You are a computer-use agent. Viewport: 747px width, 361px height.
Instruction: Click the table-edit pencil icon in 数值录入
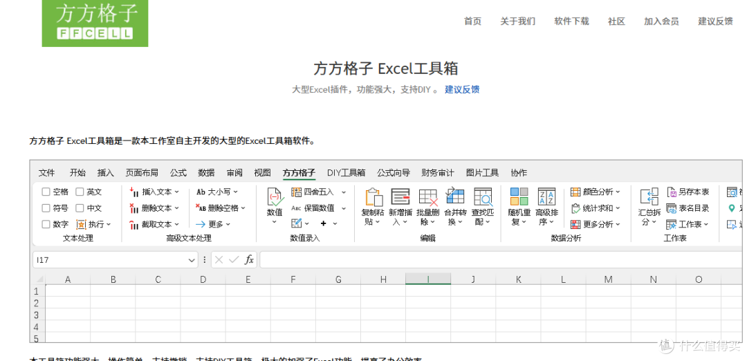click(x=296, y=223)
